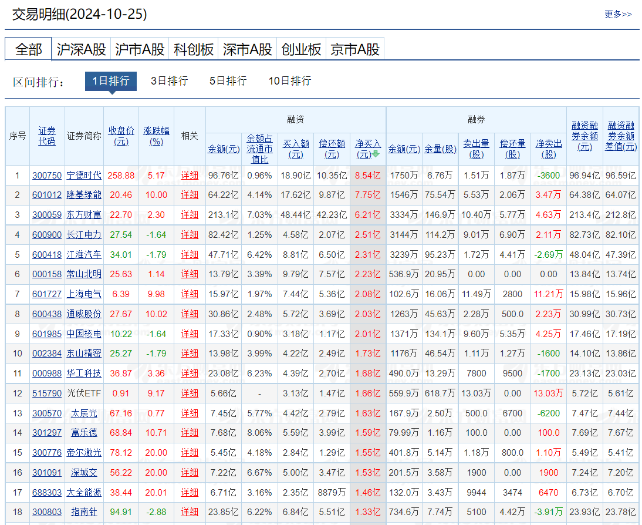This screenshot has width=642, height=525.
Task: Sort by 净卖出 column header
Action: [548, 149]
